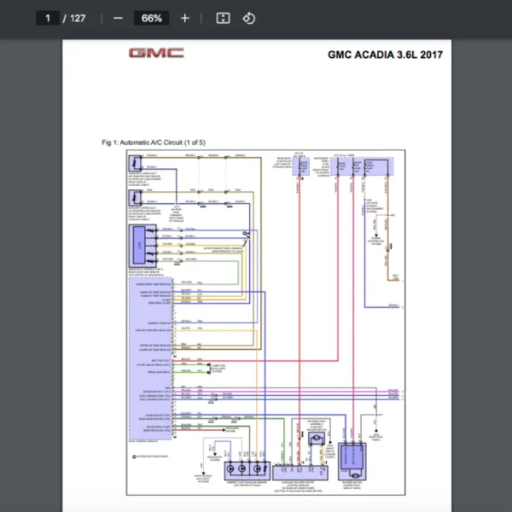Click the '/ 127' total pages text
Viewport: 512px width, 512px height.
74,18
